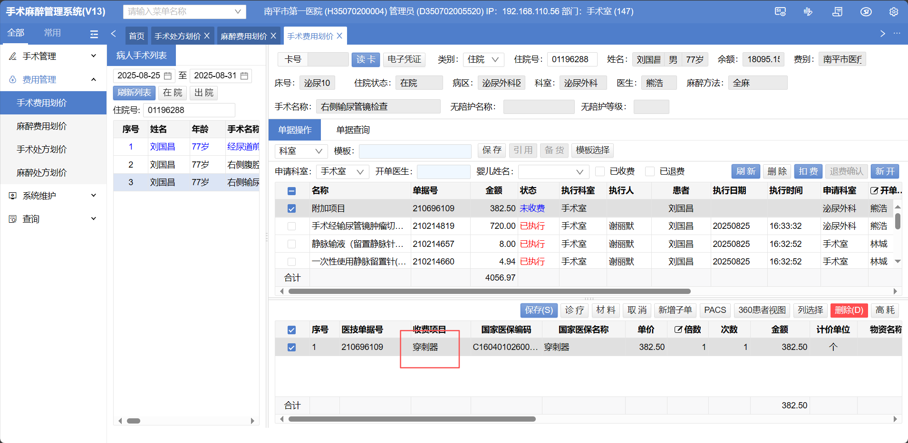
Task: Enable the 已退费 checkbox
Action: 650,171
